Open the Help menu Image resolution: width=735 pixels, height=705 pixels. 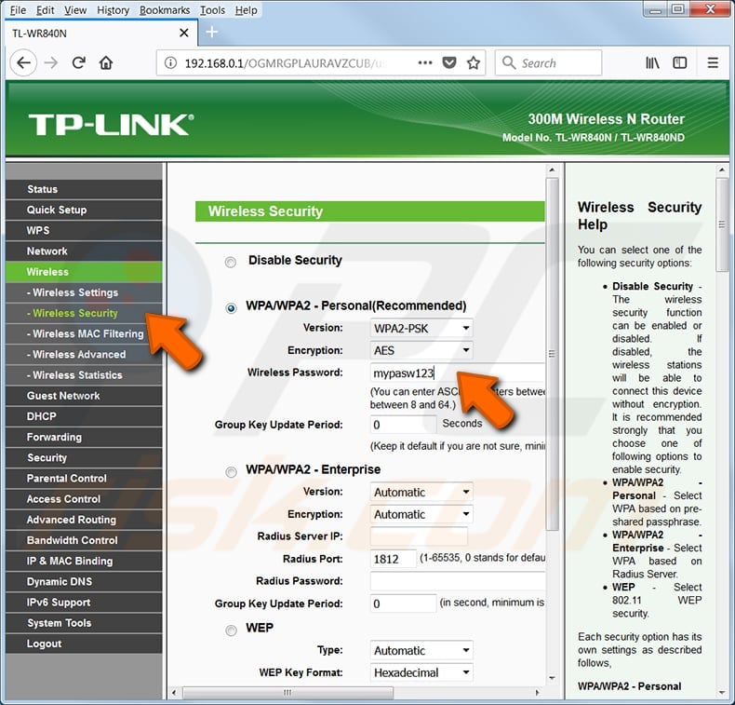[247, 10]
